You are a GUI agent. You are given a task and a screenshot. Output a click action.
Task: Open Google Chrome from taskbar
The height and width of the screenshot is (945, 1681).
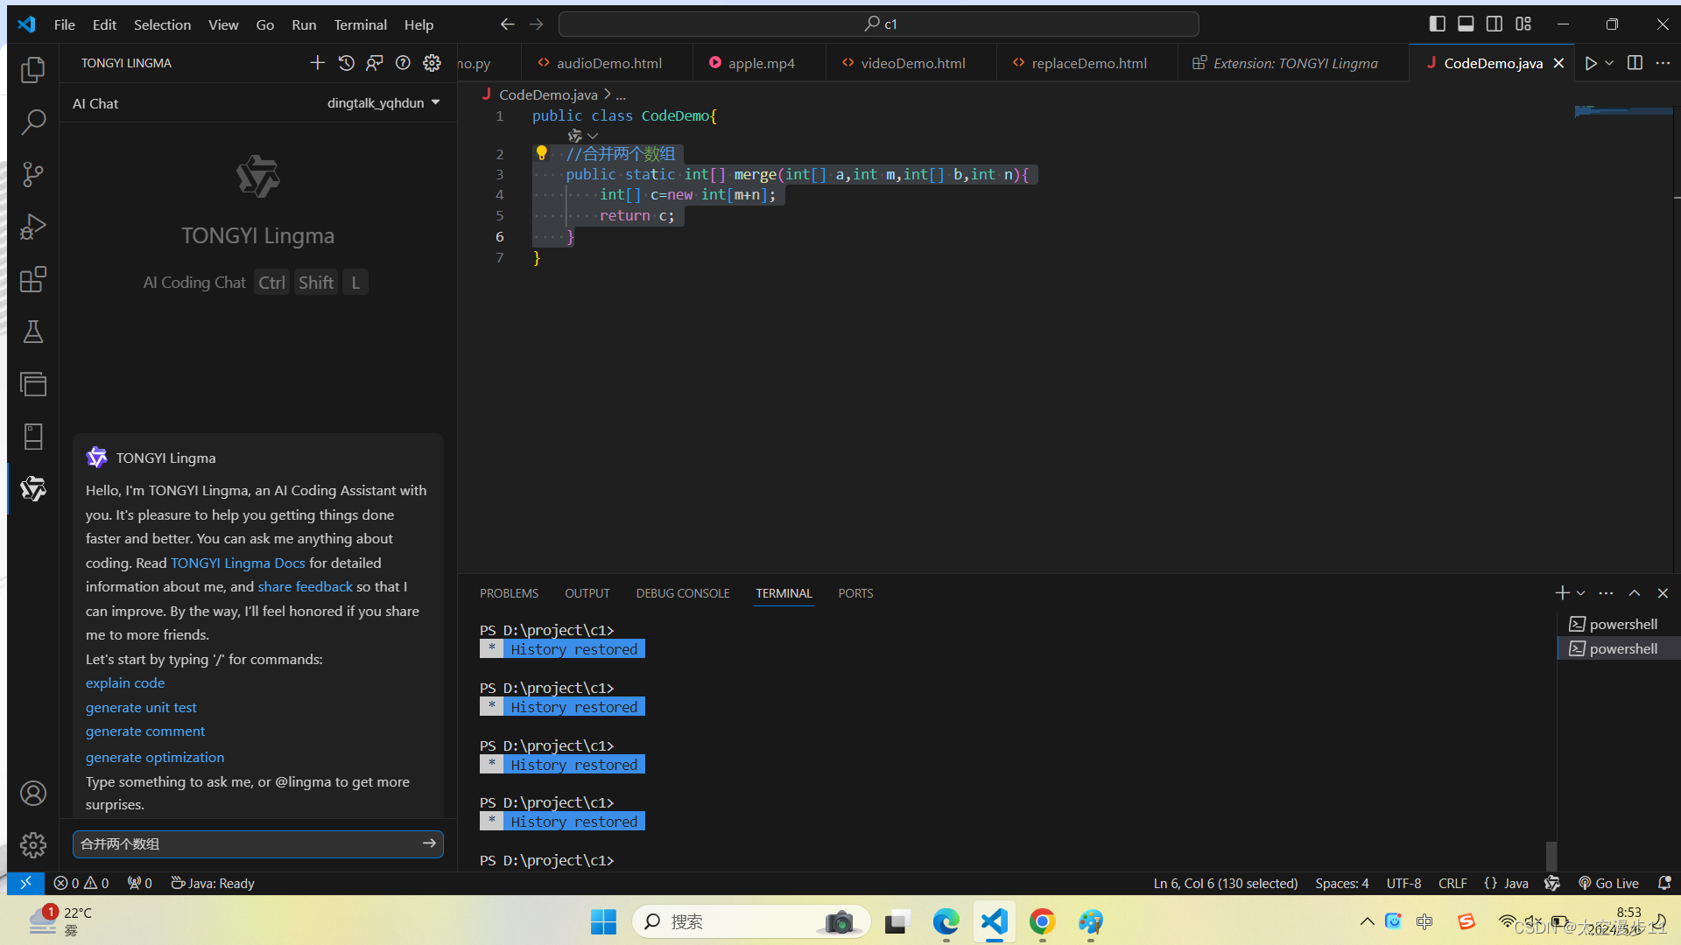pos(1042,921)
